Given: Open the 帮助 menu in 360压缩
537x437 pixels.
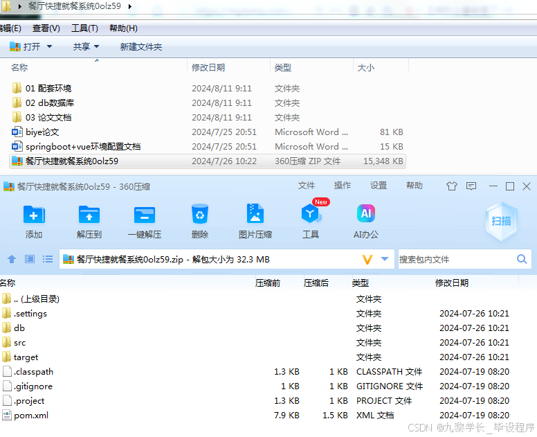Looking at the screenshot, I should coord(415,186).
